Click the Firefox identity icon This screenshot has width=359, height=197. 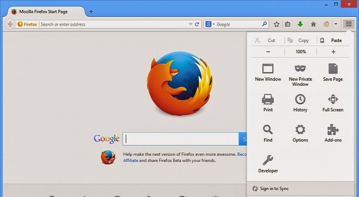27,24
